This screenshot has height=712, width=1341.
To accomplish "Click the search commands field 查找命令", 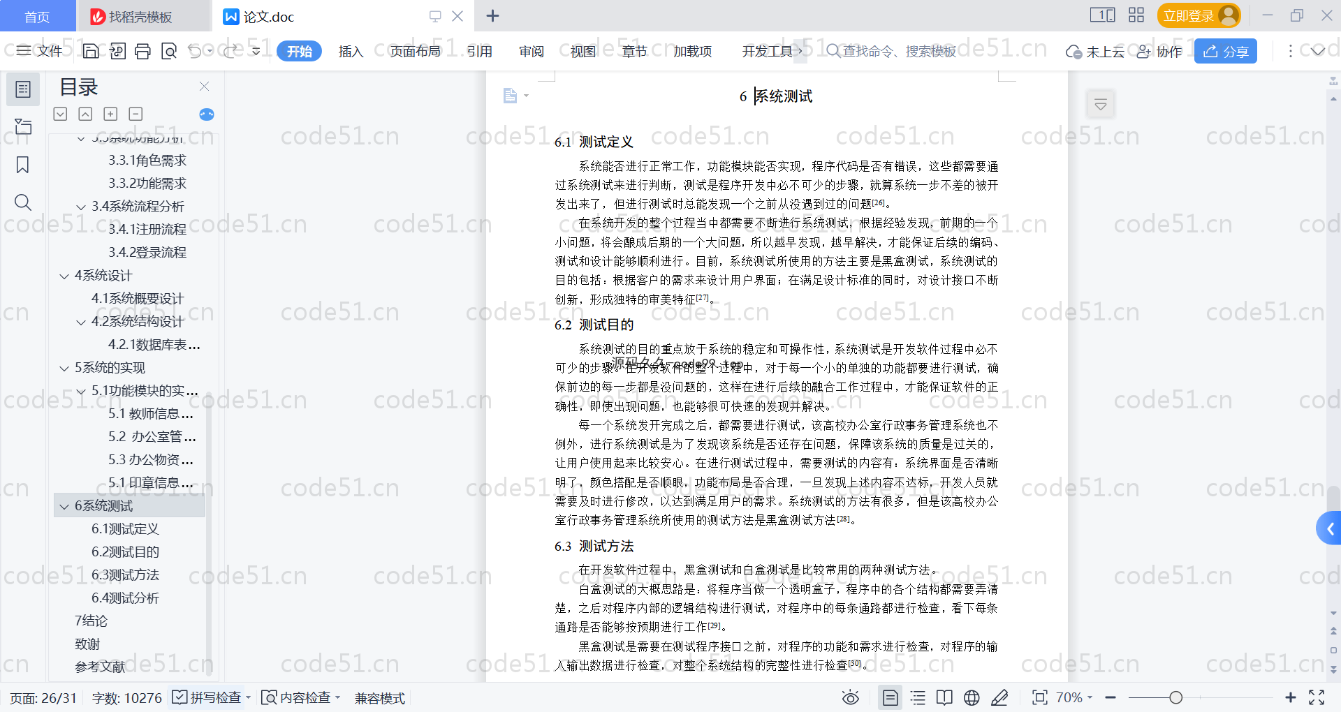I will [x=891, y=51].
